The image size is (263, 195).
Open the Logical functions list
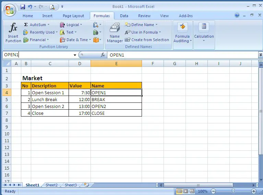pos(71,25)
